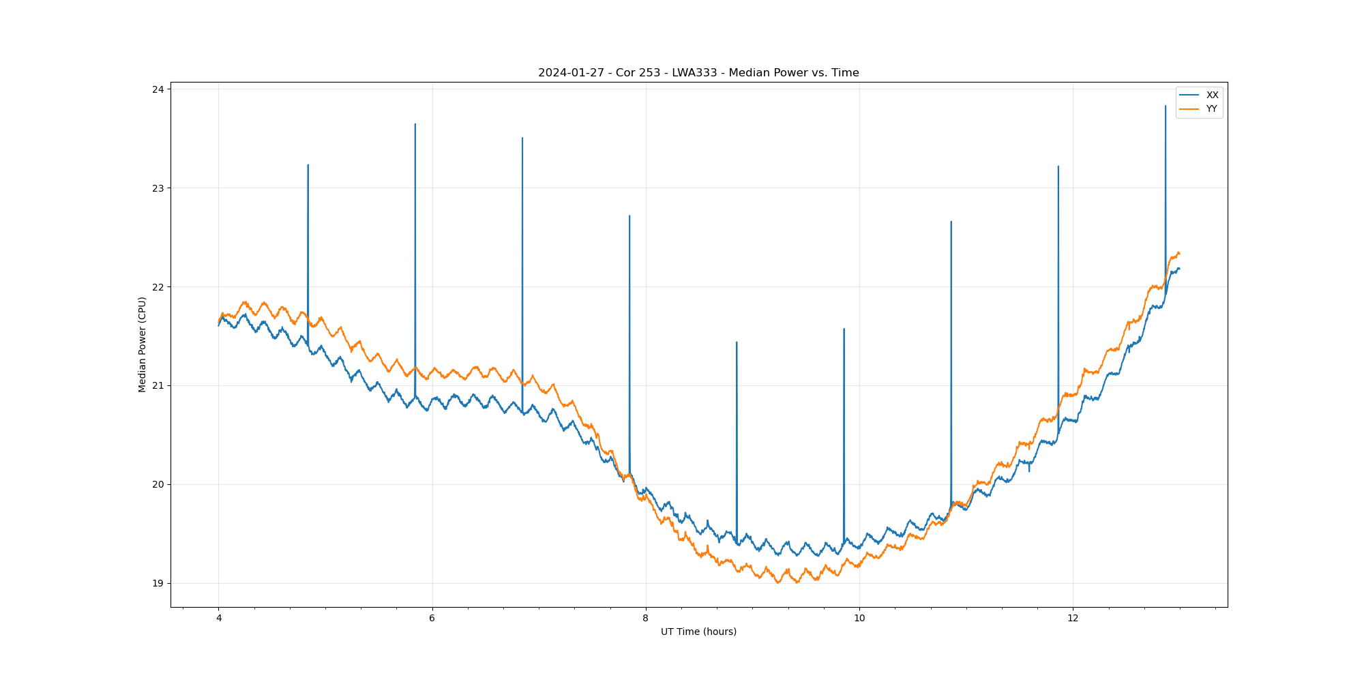Click the plot title 'Median Power vs. Time'
1364x682 pixels.
click(x=698, y=73)
